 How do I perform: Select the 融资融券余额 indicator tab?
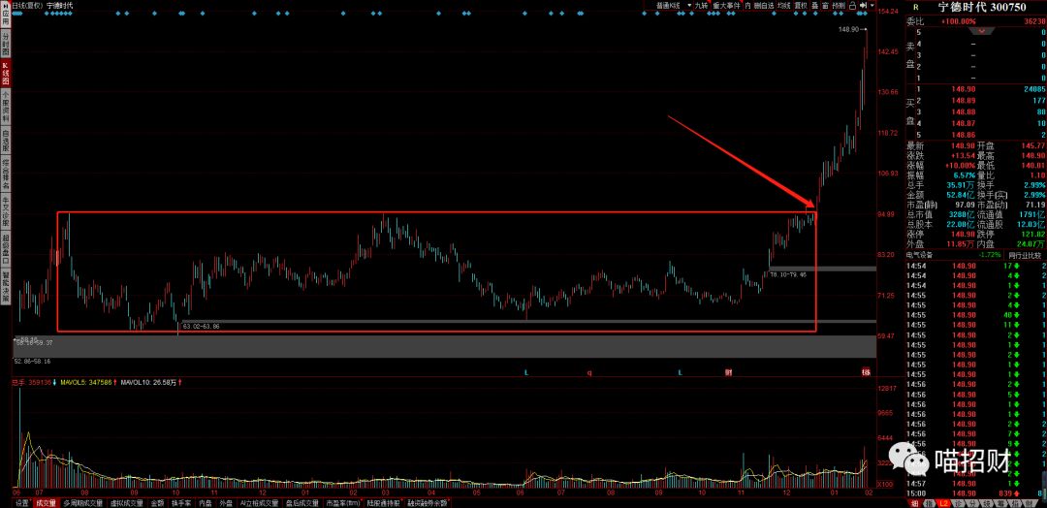(x=429, y=502)
